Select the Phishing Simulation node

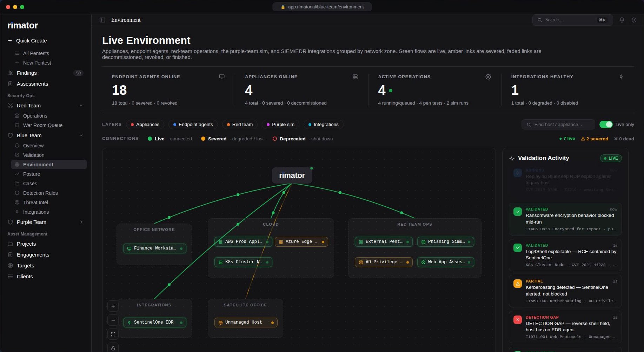pos(446,241)
